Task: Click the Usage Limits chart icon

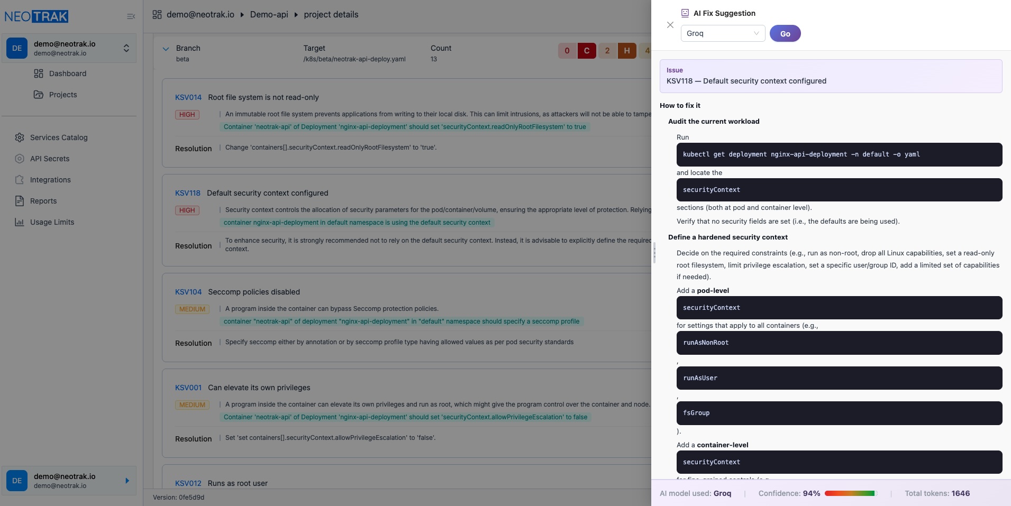Action: coord(20,222)
